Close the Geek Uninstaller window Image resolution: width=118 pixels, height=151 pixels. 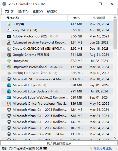click(x=112, y=4)
